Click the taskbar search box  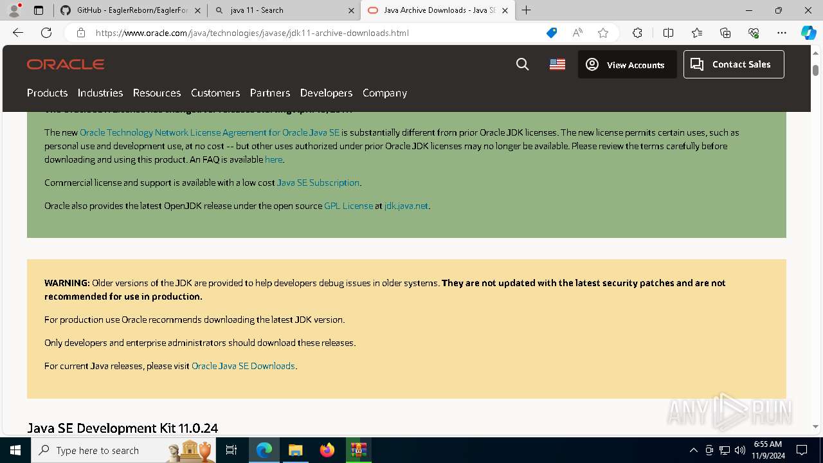click(124, 450)
